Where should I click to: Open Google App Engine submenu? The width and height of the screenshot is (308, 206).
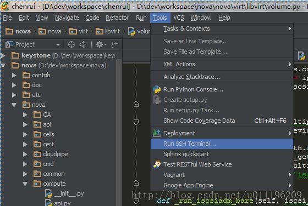(222, 185)
